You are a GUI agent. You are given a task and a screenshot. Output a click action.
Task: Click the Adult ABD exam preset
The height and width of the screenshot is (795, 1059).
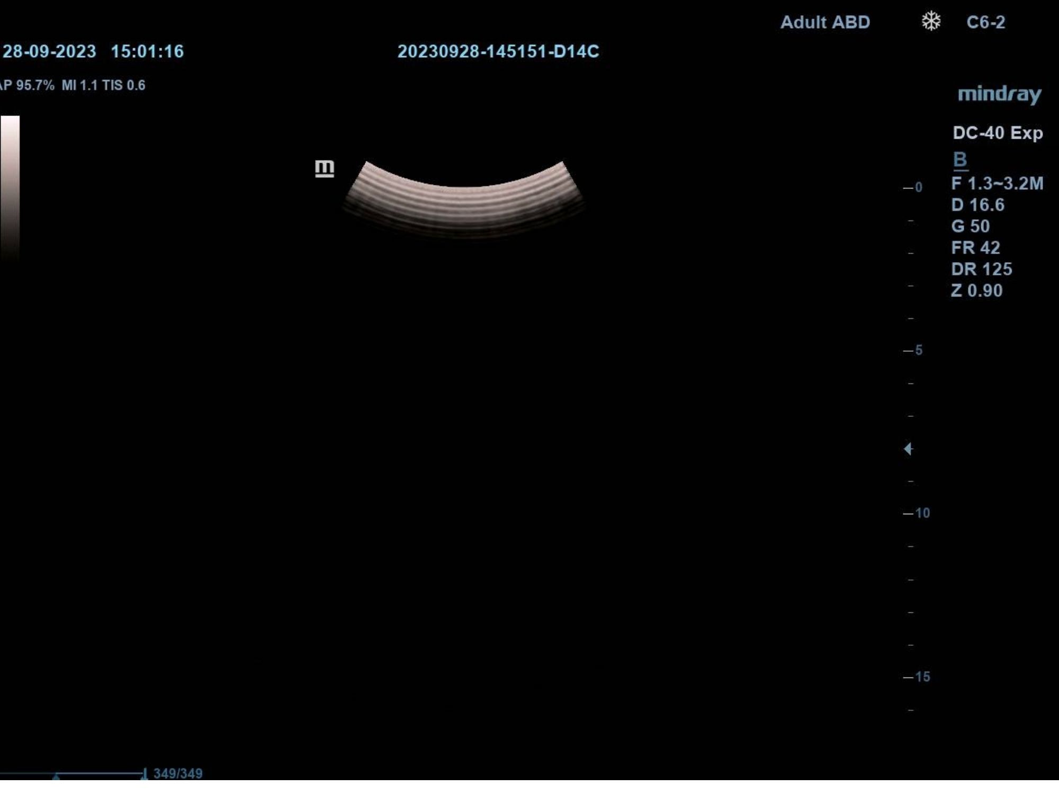coord(825,22)
